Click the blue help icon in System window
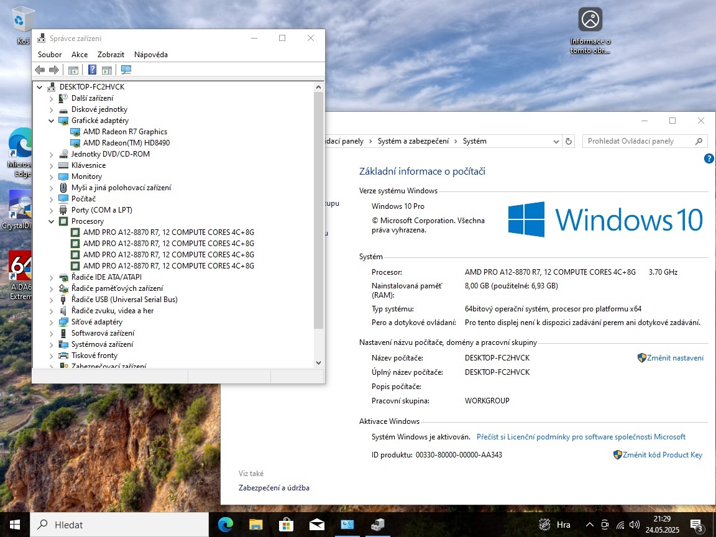This screenshot has width=716, height=537. click(709, 158)
